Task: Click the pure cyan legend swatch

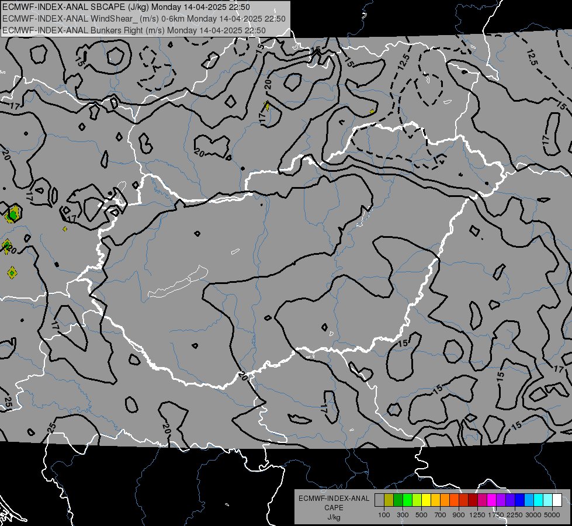Action: point(539,500)
